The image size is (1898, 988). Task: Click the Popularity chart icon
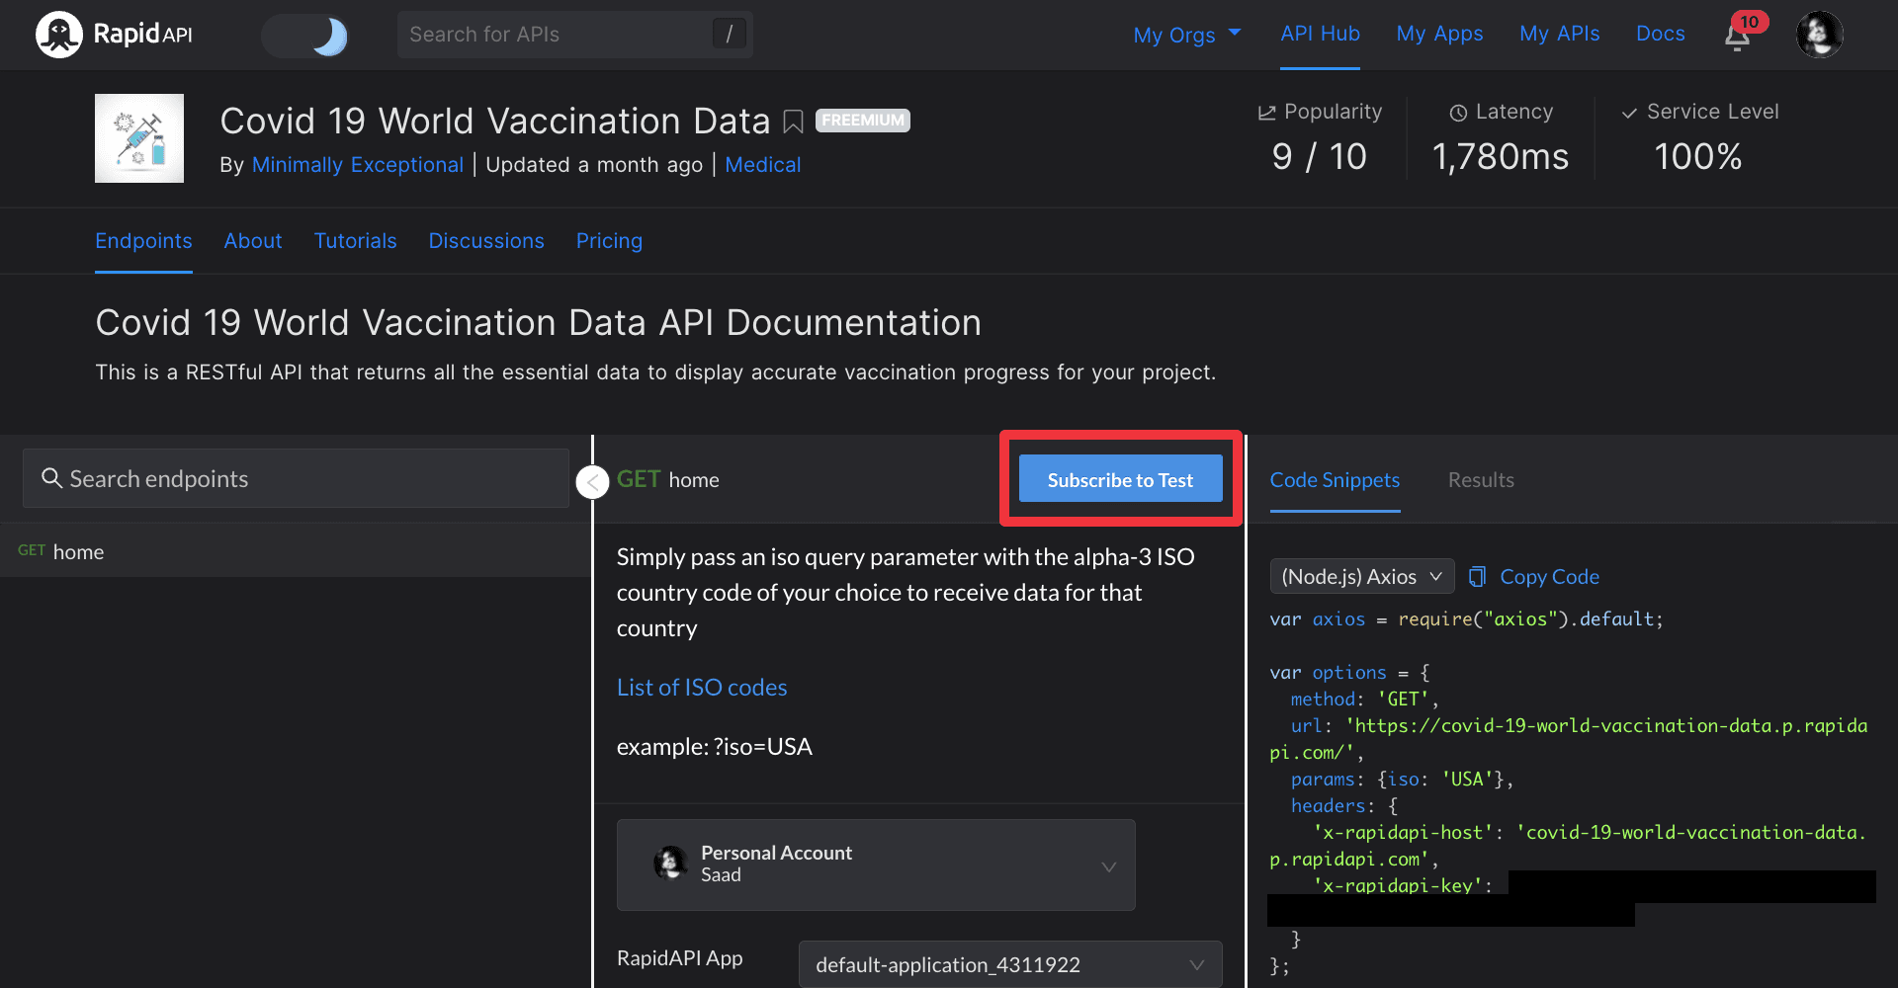[1266, 113]
